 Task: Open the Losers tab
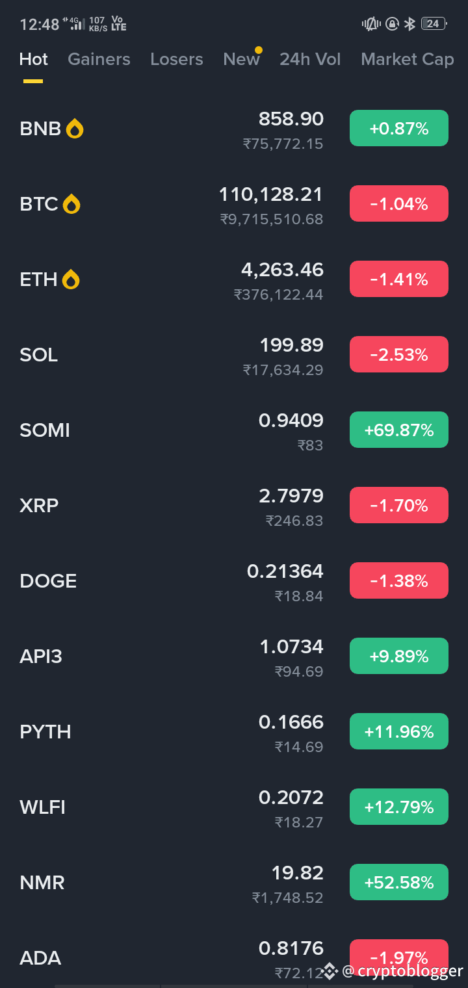click(177, 59)
